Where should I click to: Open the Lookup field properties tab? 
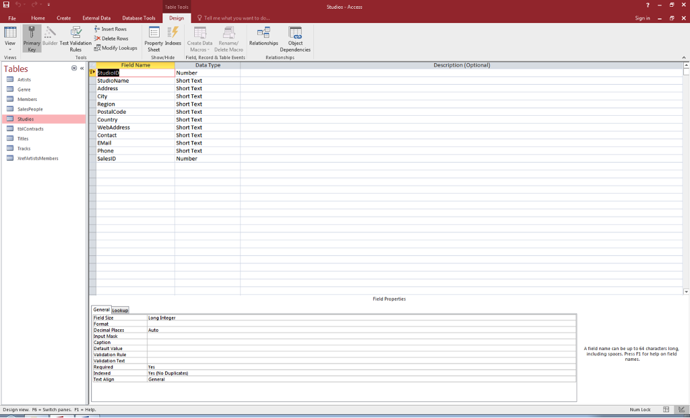coord(120,310)
